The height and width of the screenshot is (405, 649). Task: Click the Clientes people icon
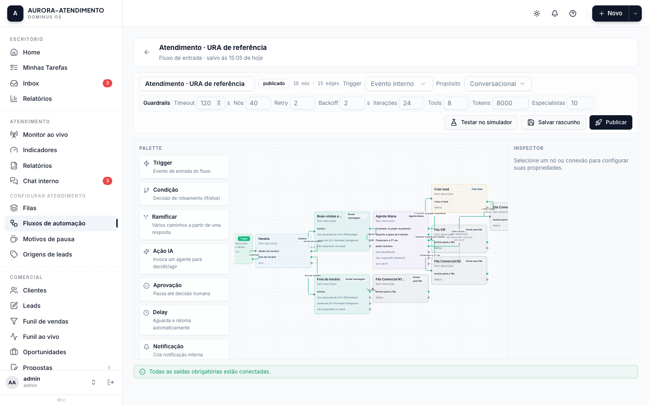pos(14,290)
